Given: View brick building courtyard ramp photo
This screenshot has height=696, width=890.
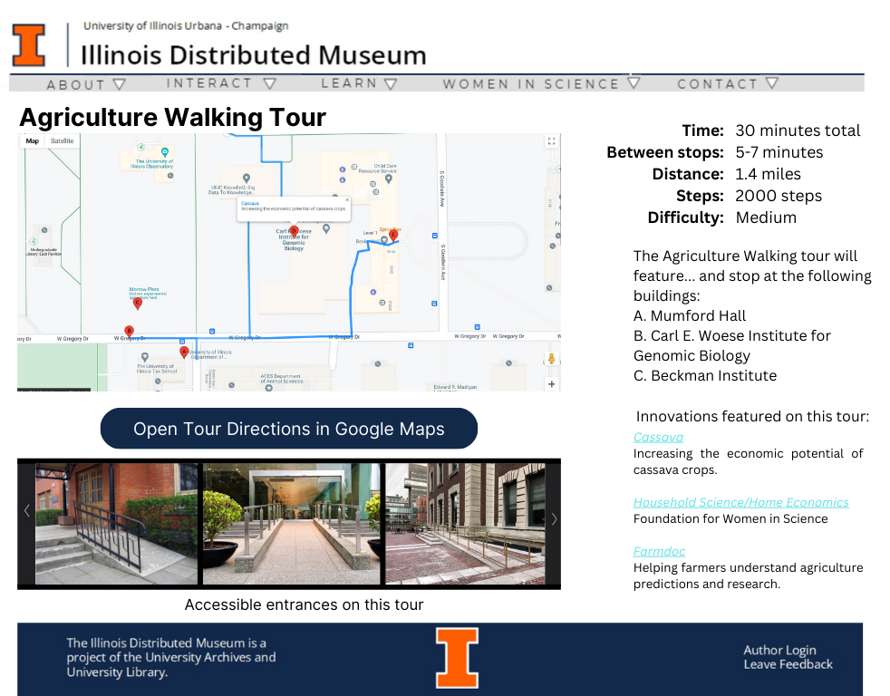Looking at the screenshot, I should pos(466,524).
